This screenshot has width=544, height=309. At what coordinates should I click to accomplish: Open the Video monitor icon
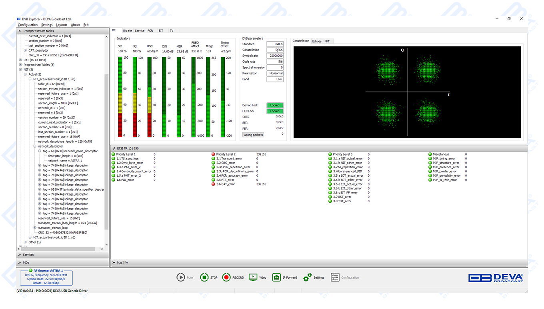coord(253,277)
